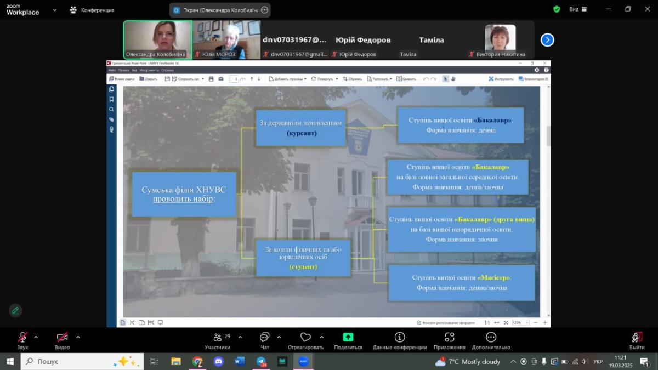
Task: Open the Вид view layout dropdown
Action: (578, 9)
